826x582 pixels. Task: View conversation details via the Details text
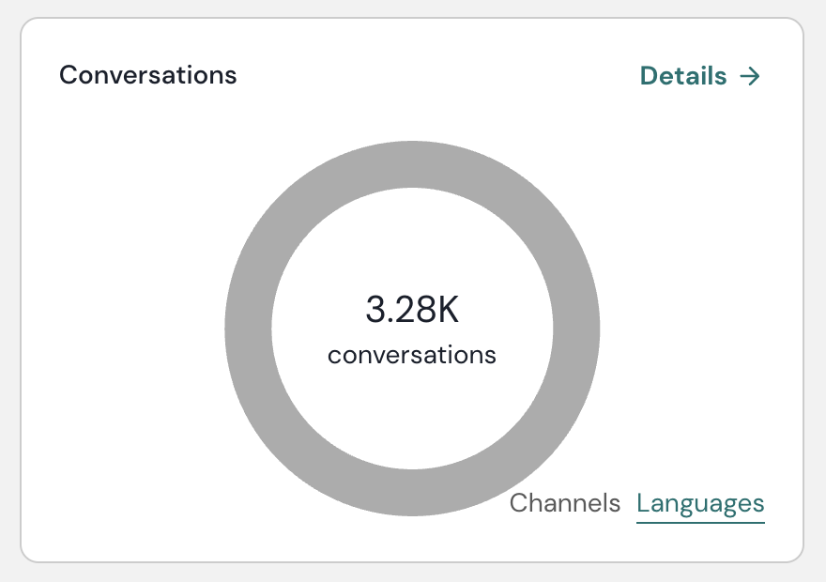683,76
